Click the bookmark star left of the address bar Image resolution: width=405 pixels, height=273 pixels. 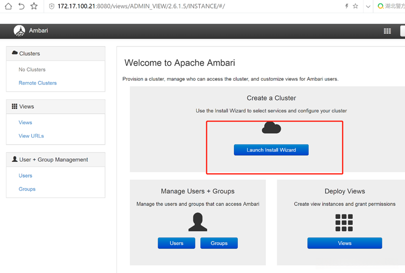[x=34, y=6]
